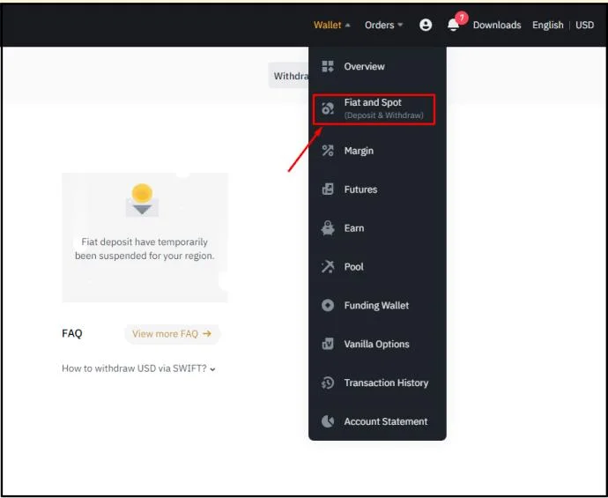Click the Margin percent icon
This screenshot has height=498, width=608.
328,151
